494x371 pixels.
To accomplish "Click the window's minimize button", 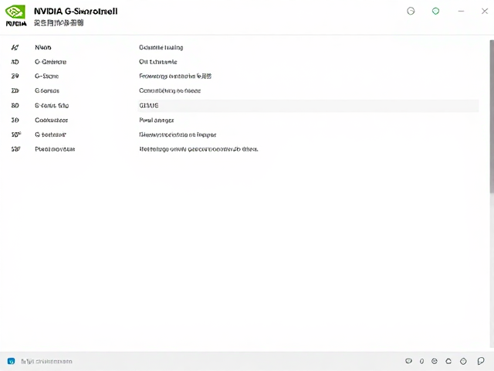I will (x=461, y=11).
